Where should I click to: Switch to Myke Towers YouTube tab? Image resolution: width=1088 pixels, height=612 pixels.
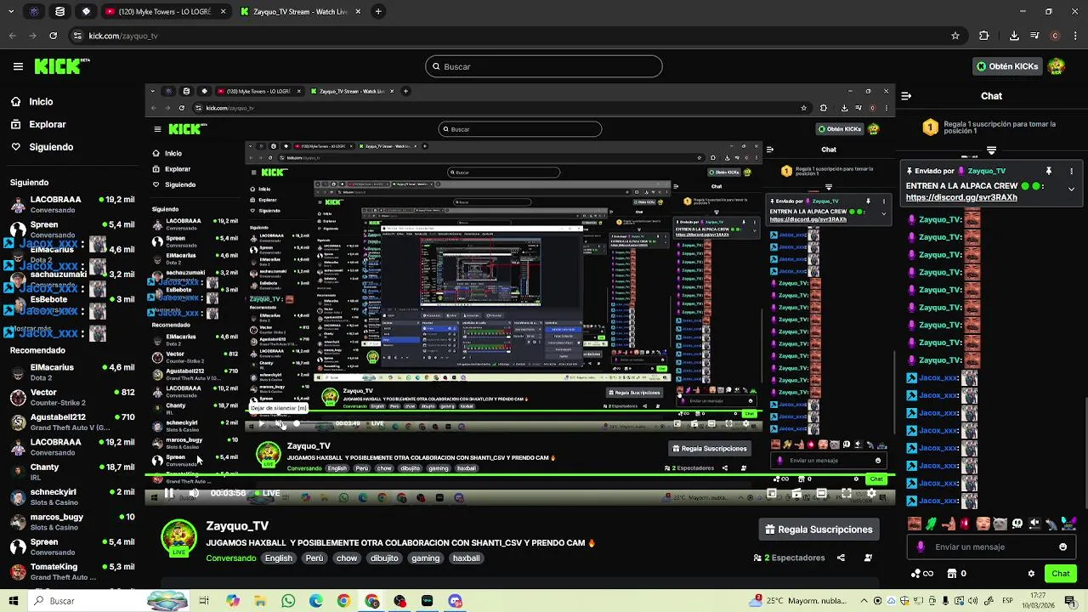[165, 12]
